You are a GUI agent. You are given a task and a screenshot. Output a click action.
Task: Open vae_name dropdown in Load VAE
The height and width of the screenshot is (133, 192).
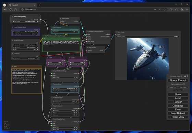pos(25,58)
